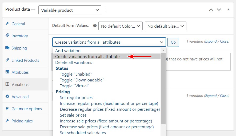Click the General tab wrench icon
The image size is (236, 136).
[x=7, y=23]
